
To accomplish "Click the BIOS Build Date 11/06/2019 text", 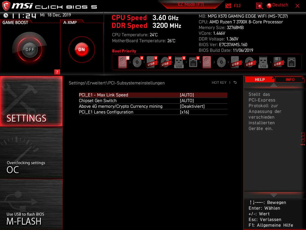I will tap(226, 50).
